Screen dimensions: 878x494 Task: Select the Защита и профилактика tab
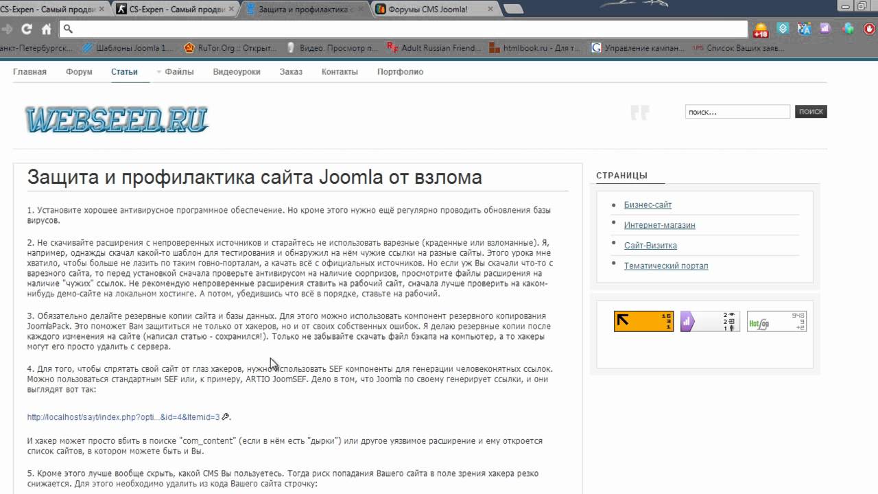pos(305,10)
